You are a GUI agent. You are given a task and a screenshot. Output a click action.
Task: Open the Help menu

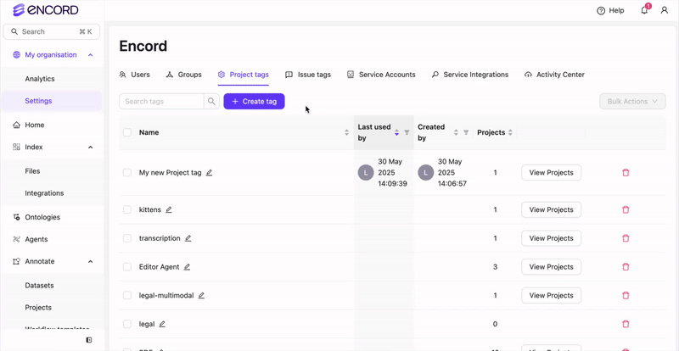610,10
